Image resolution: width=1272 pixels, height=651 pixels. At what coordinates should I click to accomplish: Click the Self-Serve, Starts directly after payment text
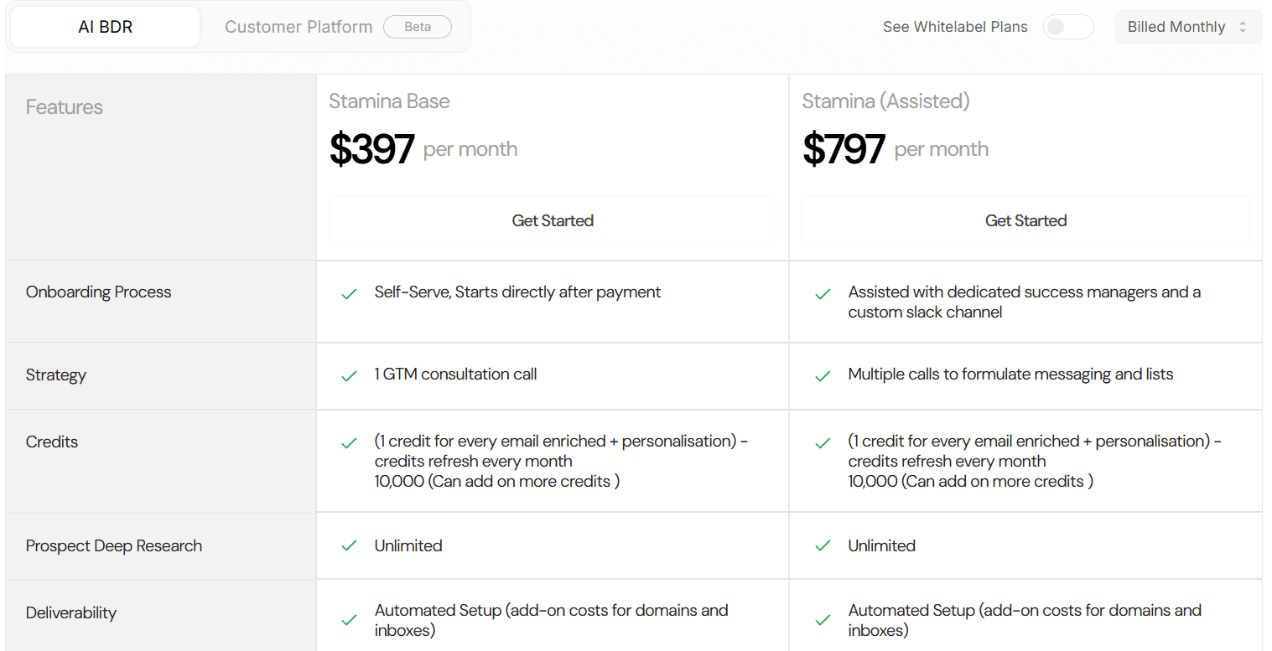517,292
